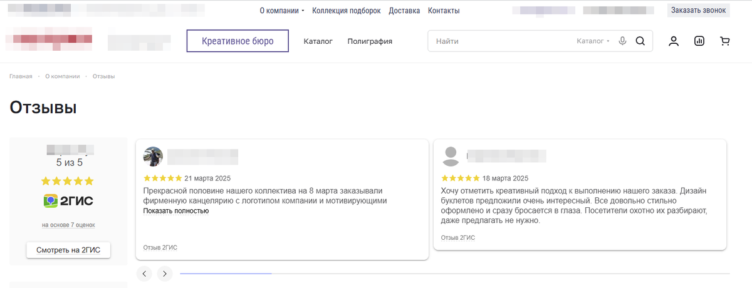Click Отзывы page heading
This screenshot has height=288, width=752.
pos(43,108)
